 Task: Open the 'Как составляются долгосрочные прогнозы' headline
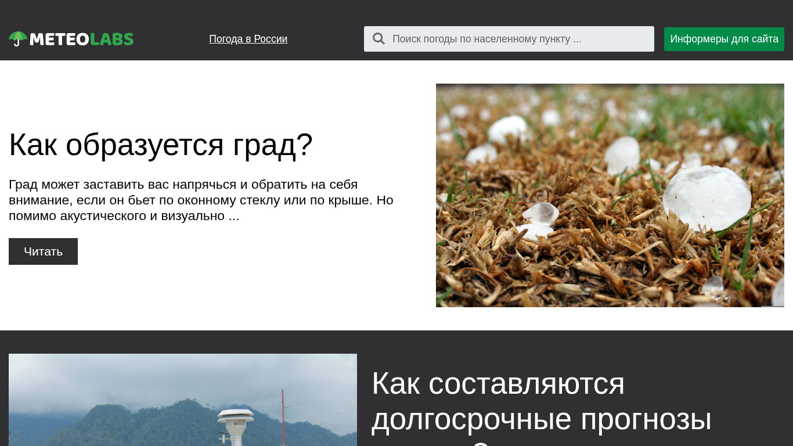(541, 401)
